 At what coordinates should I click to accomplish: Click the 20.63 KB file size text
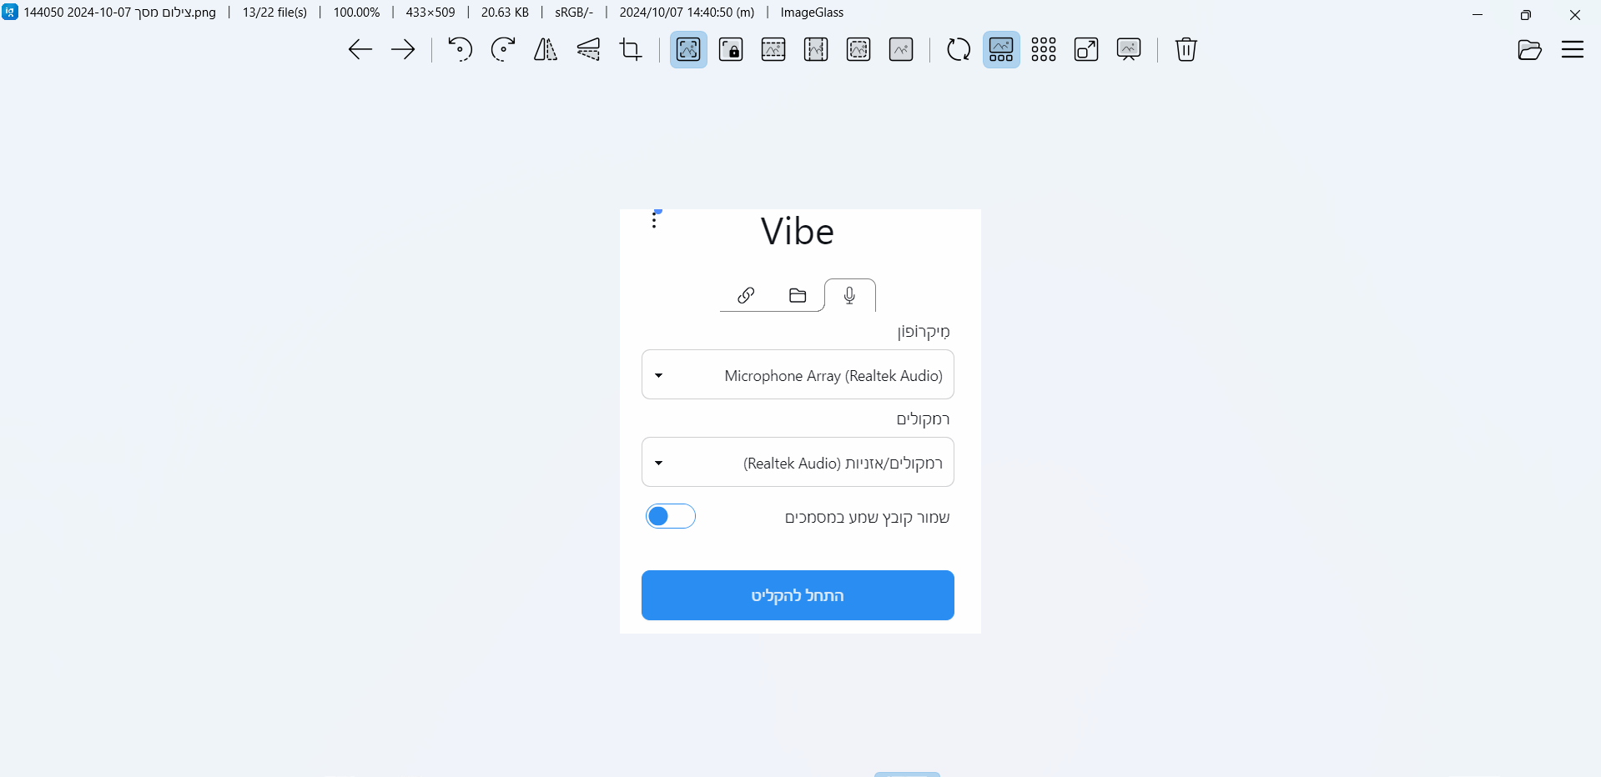point(505,13)
